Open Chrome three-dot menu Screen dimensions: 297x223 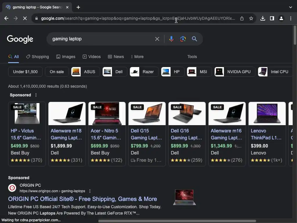pos(291,18)
